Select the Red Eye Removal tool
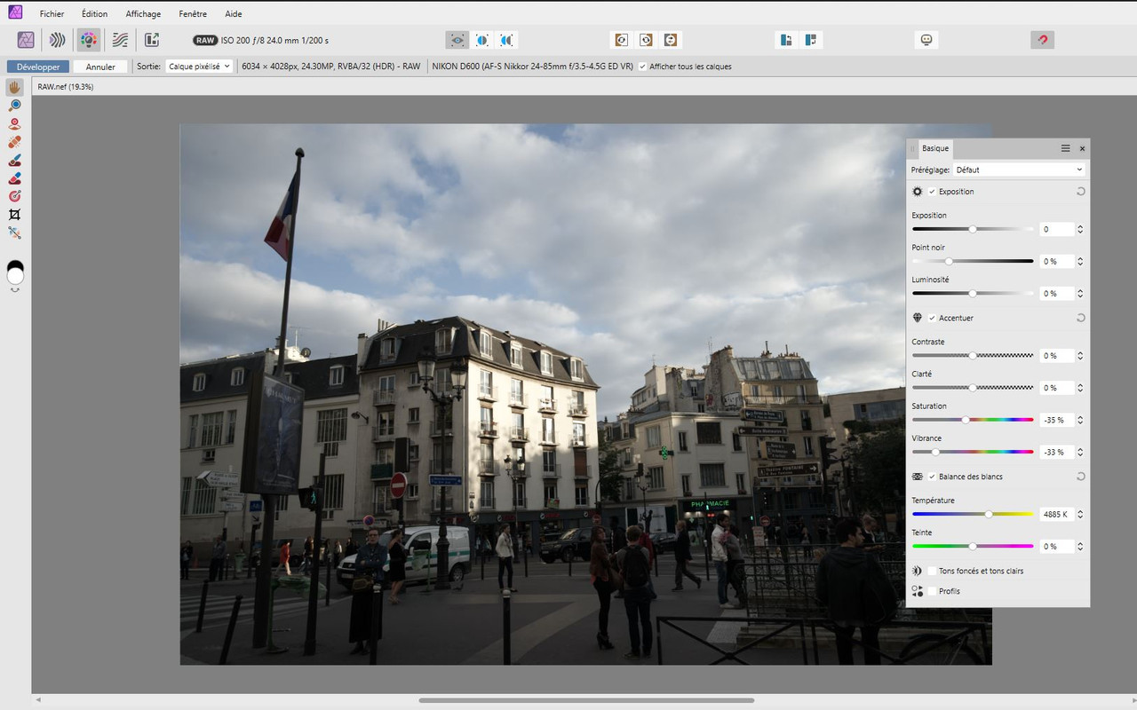 tap(15, 124)
